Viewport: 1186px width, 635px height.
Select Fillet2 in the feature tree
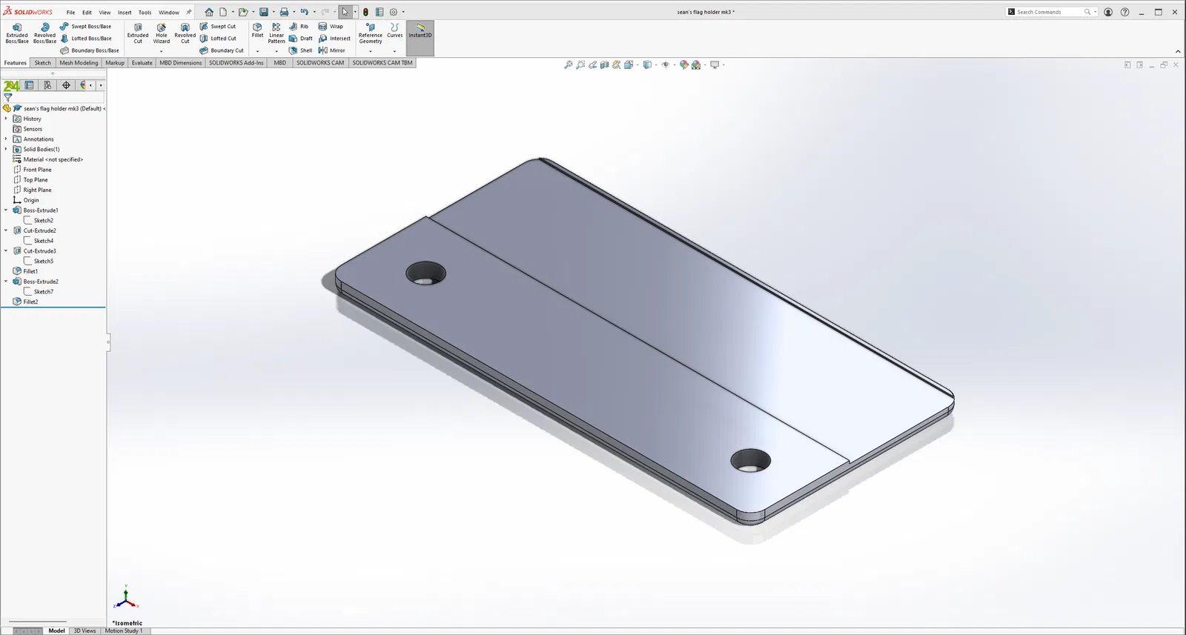click(25, 302)
